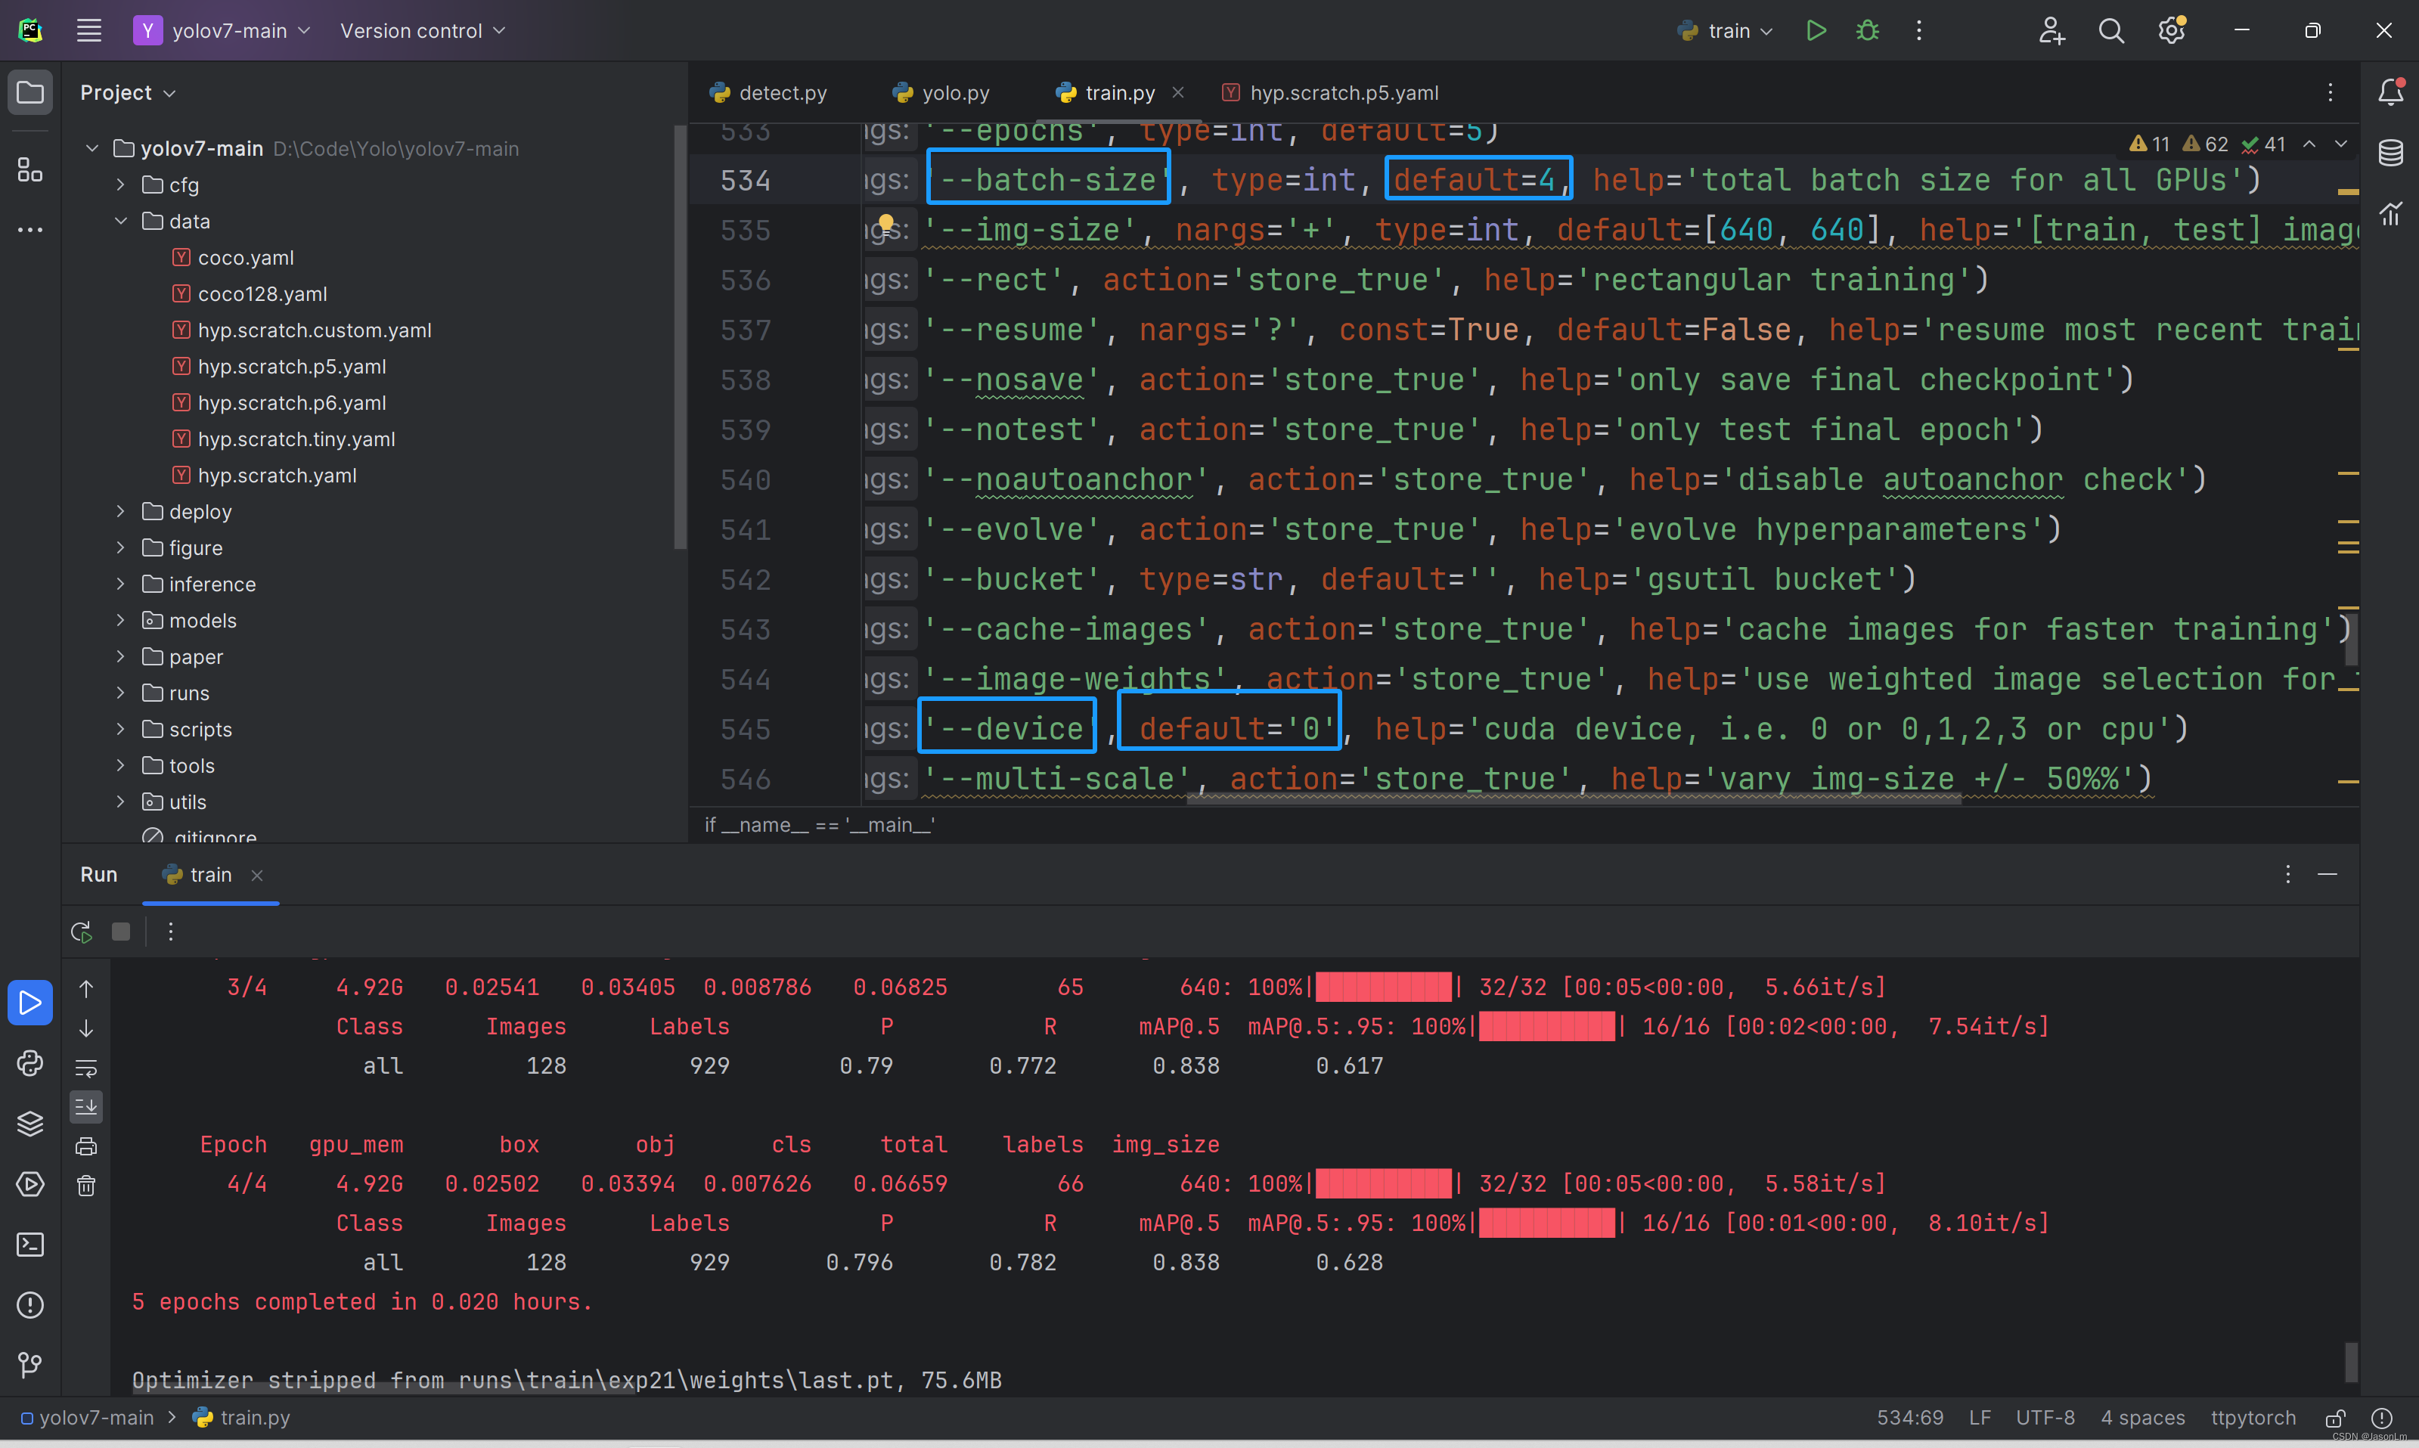Hide the Run tool window

coord(2328,874)
